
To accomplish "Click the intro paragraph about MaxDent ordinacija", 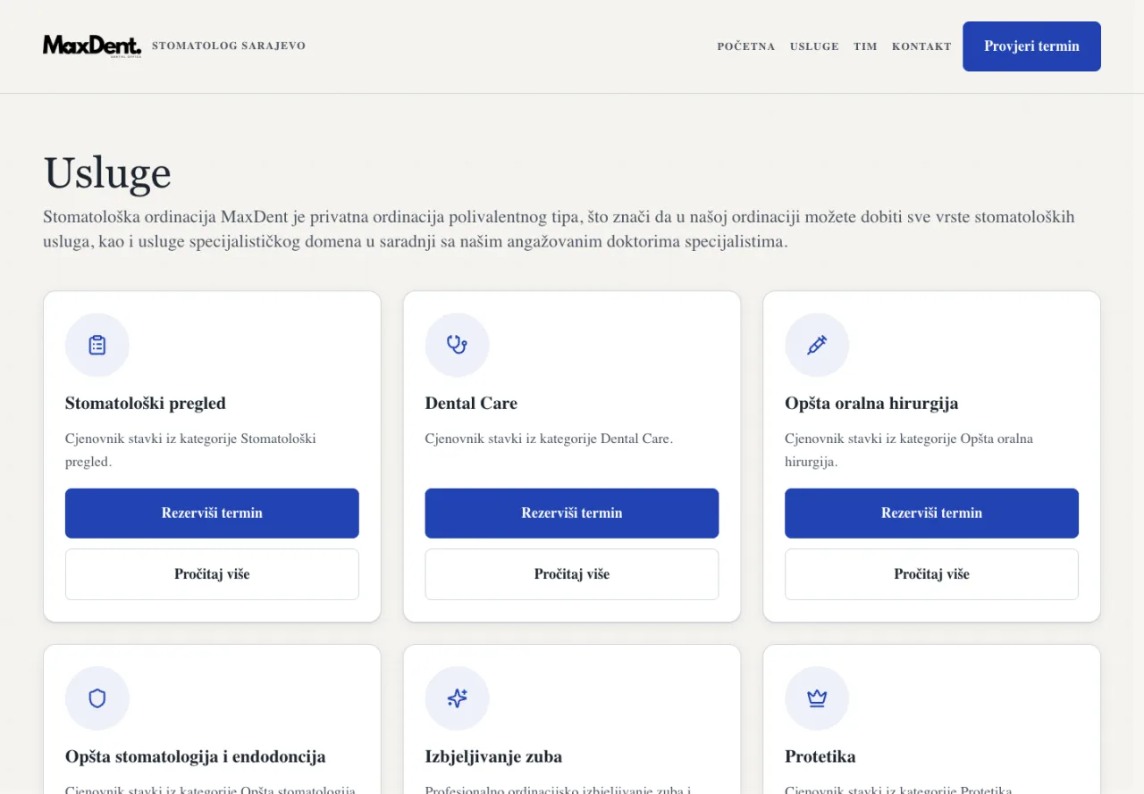I will [559, 230].
